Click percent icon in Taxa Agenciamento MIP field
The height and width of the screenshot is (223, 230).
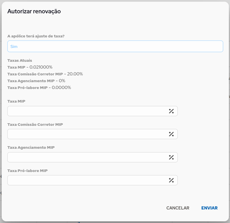tap(171, 157)
